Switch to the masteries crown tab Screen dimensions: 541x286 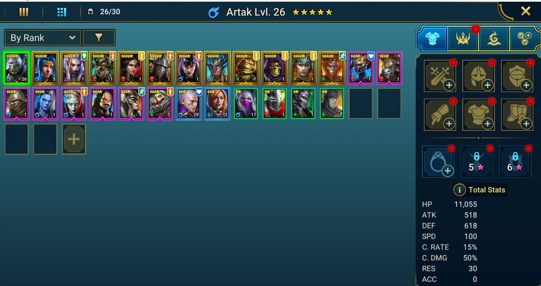463,39
